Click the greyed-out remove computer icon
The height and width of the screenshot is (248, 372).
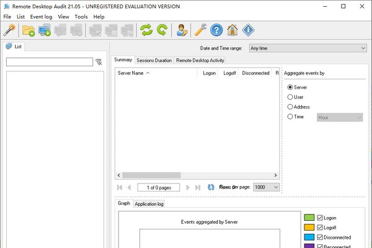click(76, 30)
